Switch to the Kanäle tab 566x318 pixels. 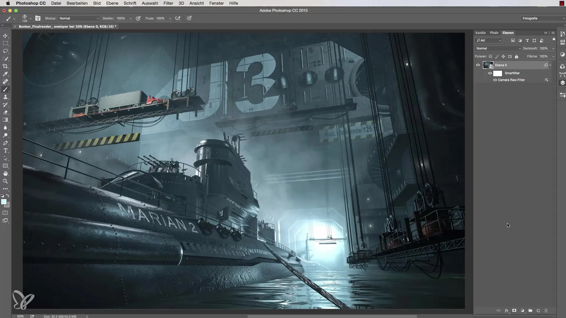[481, 33]
